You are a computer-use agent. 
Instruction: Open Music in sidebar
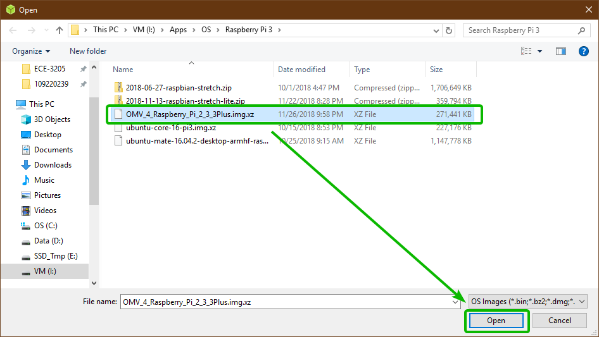[44, 180]
